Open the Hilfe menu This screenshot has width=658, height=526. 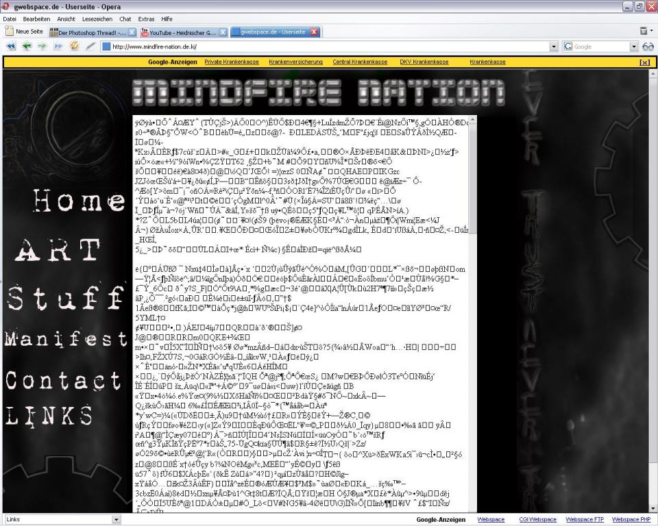(167, 19)
